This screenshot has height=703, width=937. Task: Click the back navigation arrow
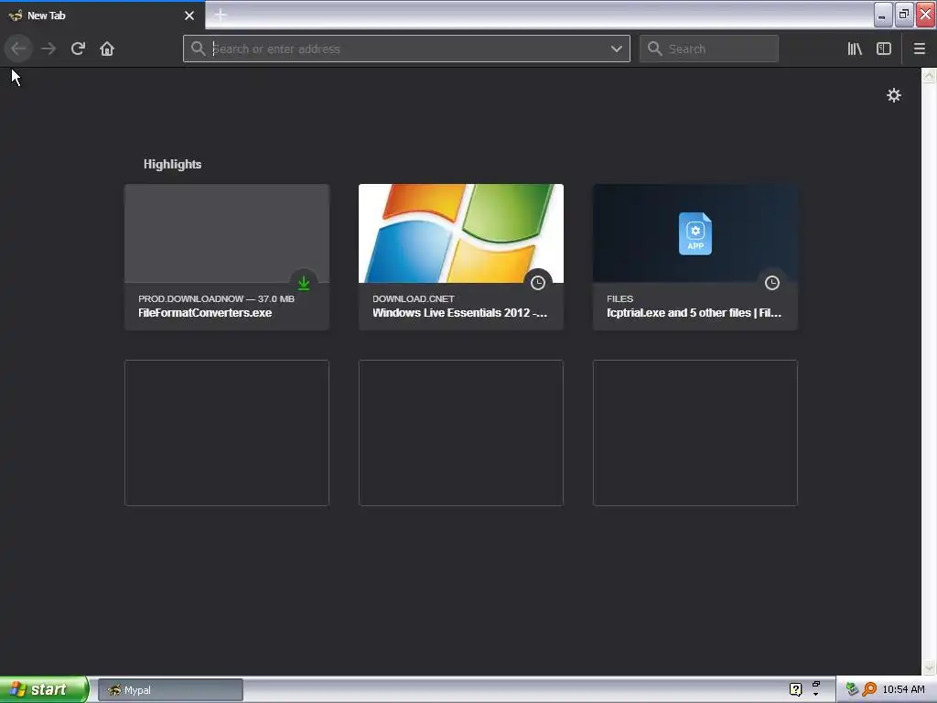tap(18, 49)
